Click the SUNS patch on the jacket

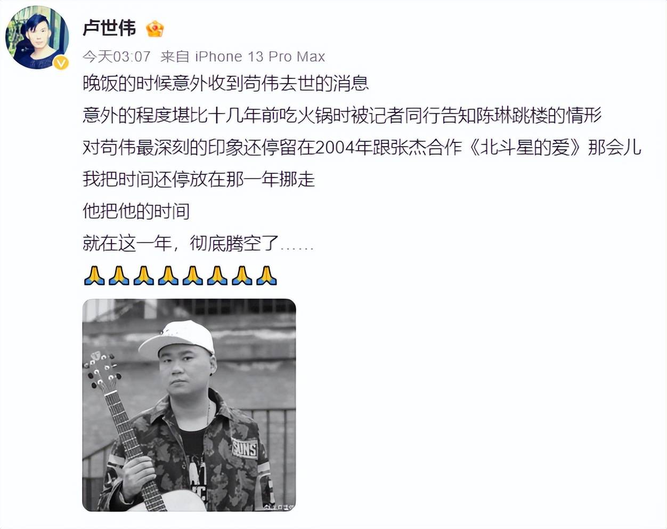245,449
